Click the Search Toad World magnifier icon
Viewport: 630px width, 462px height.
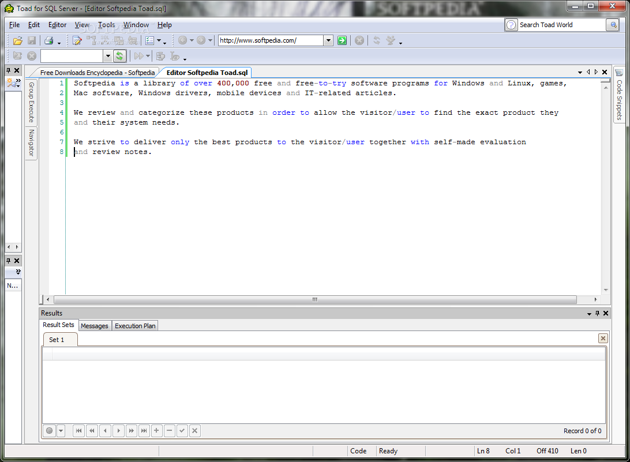613,25
